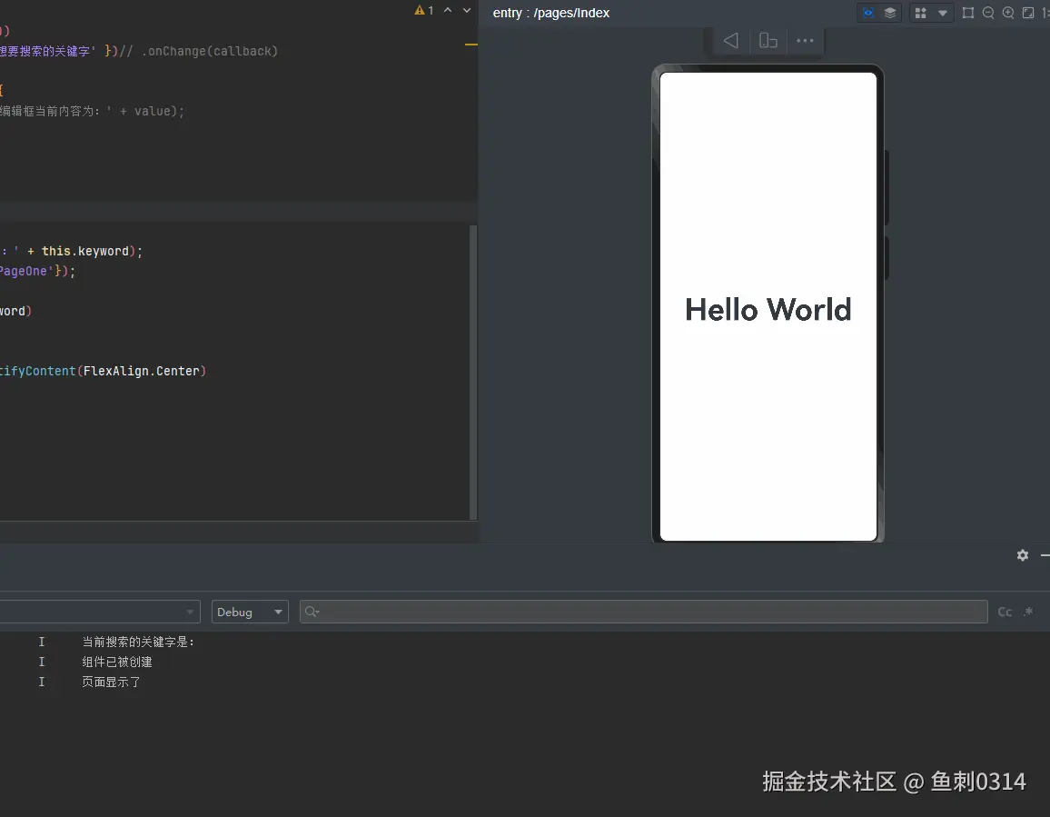Open the Debug log level dropdown
This screenshot has width=1050, height=817.
250,612
